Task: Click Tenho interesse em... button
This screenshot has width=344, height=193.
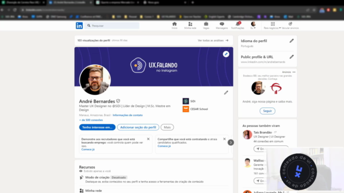Action: coord(97,127)
